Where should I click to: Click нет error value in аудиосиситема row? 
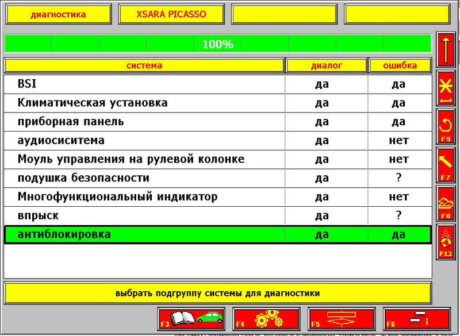coord(398,141)
